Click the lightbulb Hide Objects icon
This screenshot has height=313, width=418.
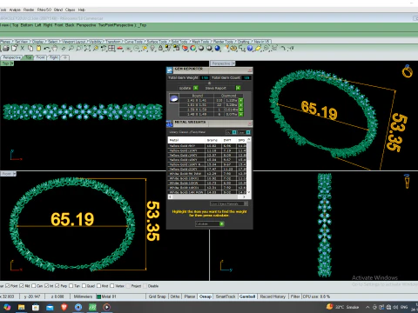point(152,49)
